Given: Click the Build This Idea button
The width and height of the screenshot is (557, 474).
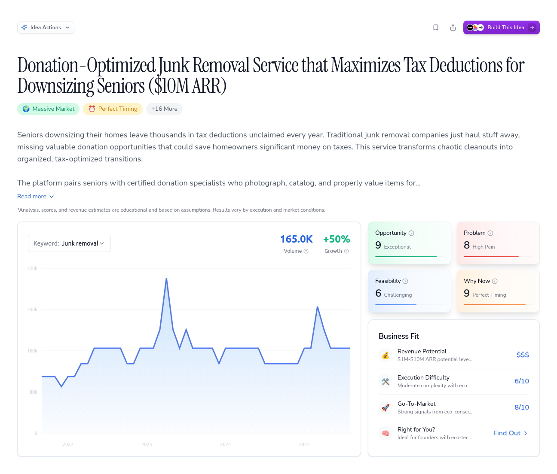Looking at the screenshot, I should coord(502,27).
